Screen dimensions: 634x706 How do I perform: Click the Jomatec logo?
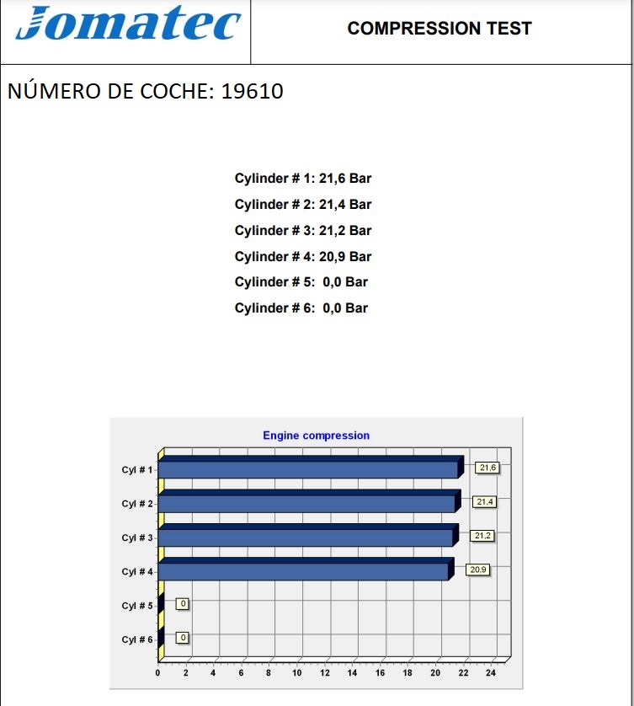pos(128,25)
